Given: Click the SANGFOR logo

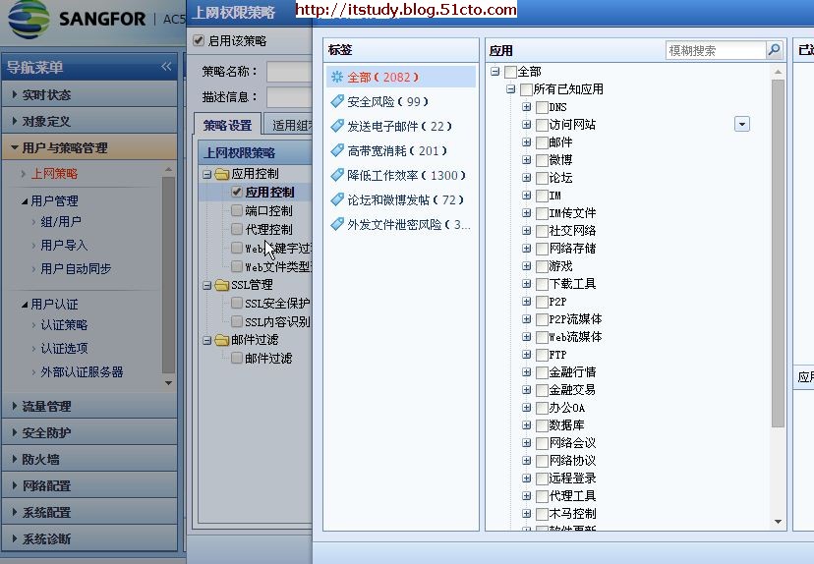Looking at the screenshot, I should tap(77, 20).
